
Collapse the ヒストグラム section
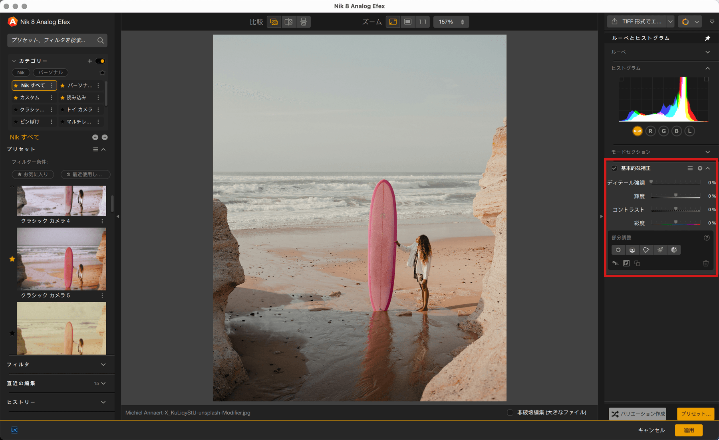click(707, 68)
